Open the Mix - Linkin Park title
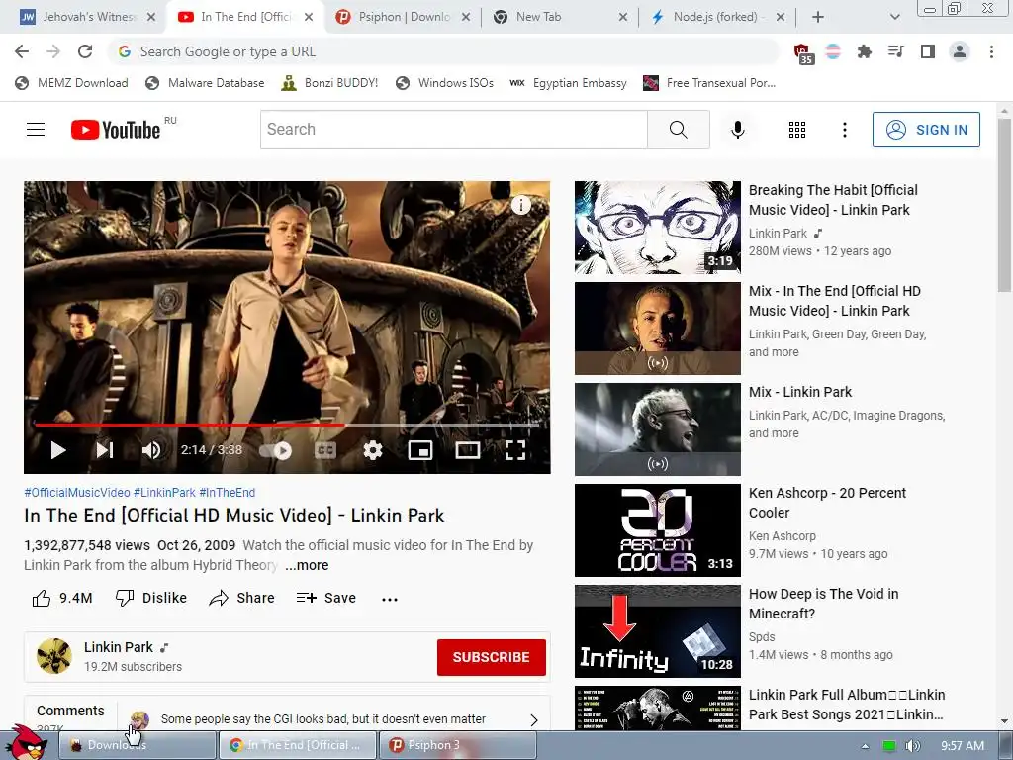This screenshot has height=760, width=1013. point(799,392)
